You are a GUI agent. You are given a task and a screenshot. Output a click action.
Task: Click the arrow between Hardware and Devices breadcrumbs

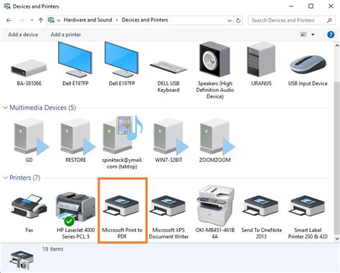[117, 20]
